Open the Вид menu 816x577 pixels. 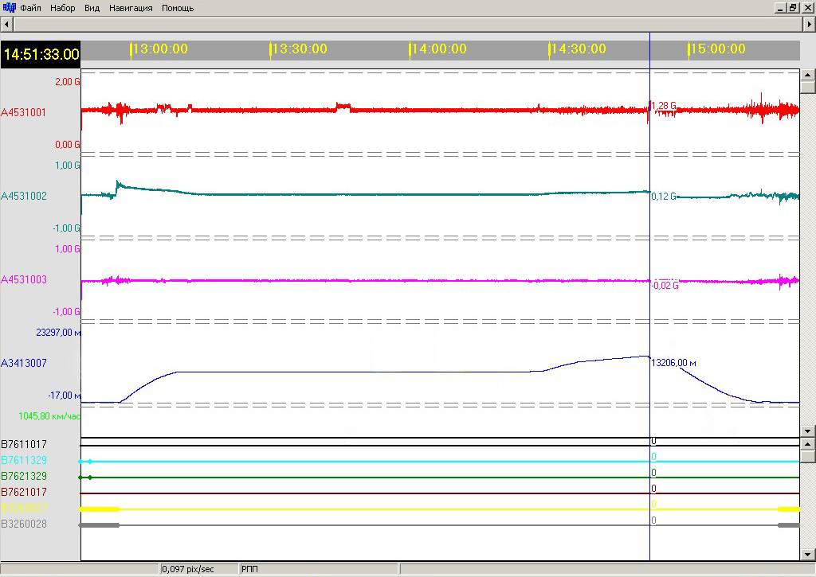tap(92, 8)
